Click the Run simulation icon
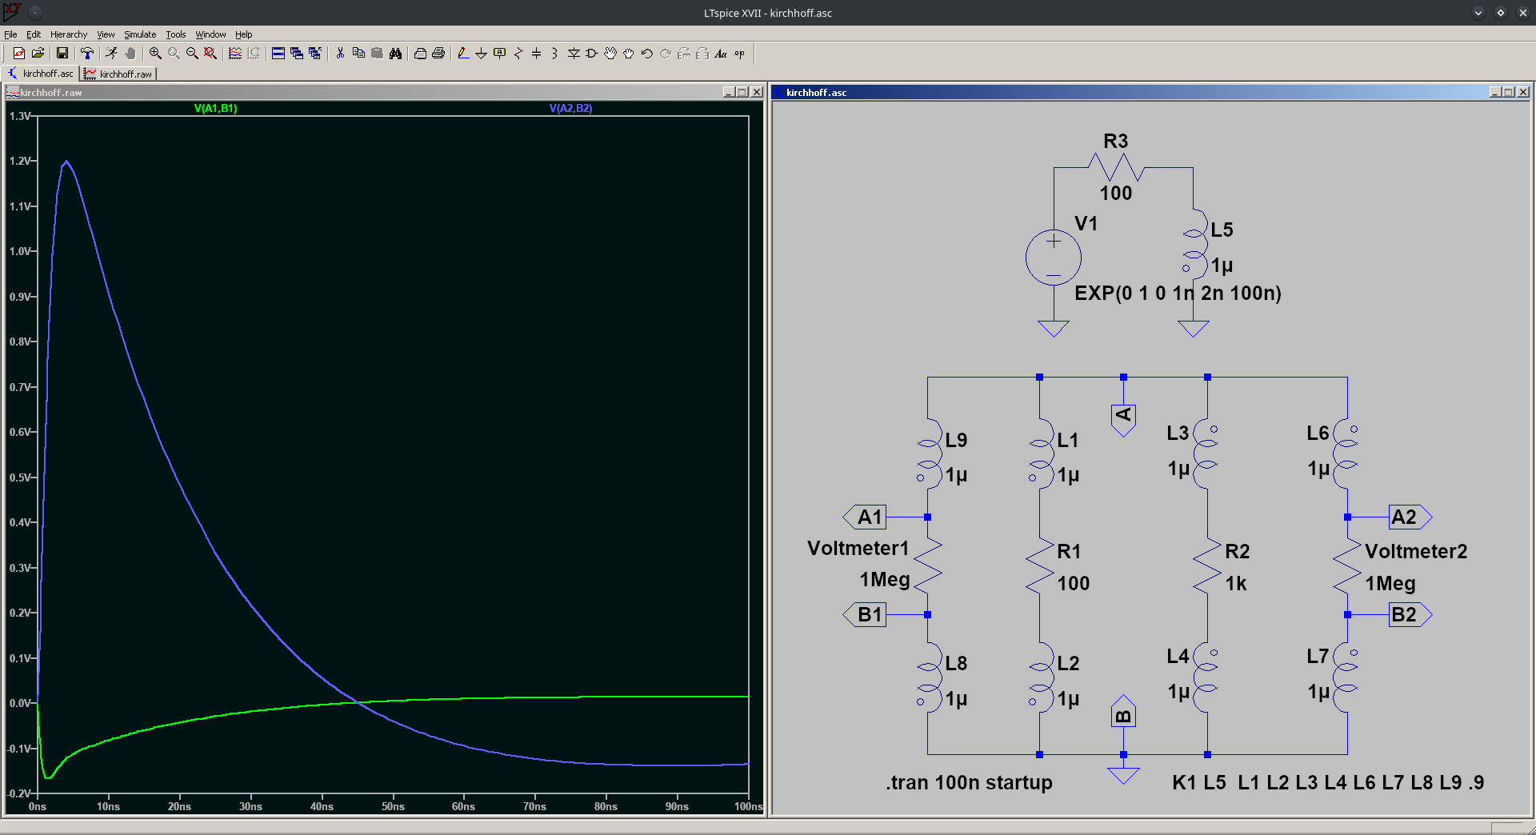This screenshot has height=835, width=1536. 111,54
